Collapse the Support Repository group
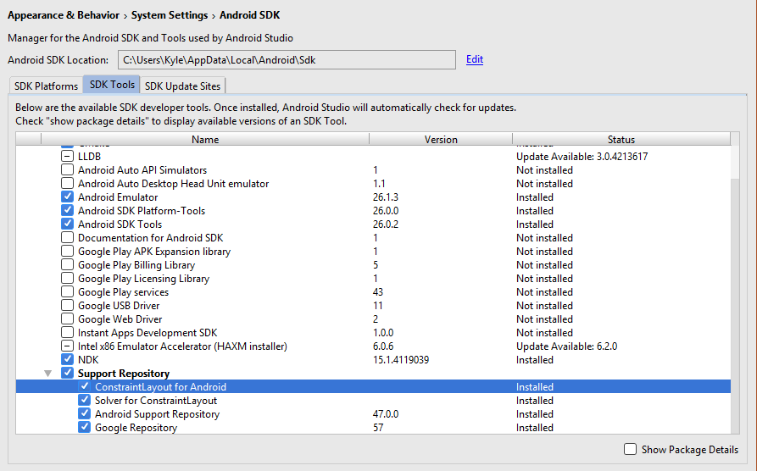Screen dimensions: 757x471 (x=47, y=374)
